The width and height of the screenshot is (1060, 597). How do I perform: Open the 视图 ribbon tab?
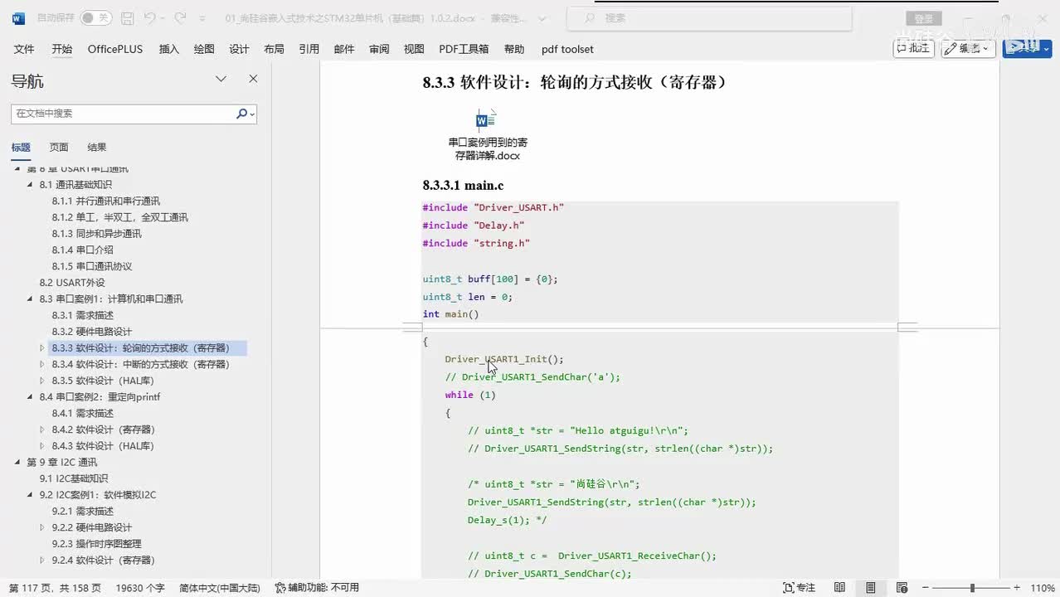(414, 49)
